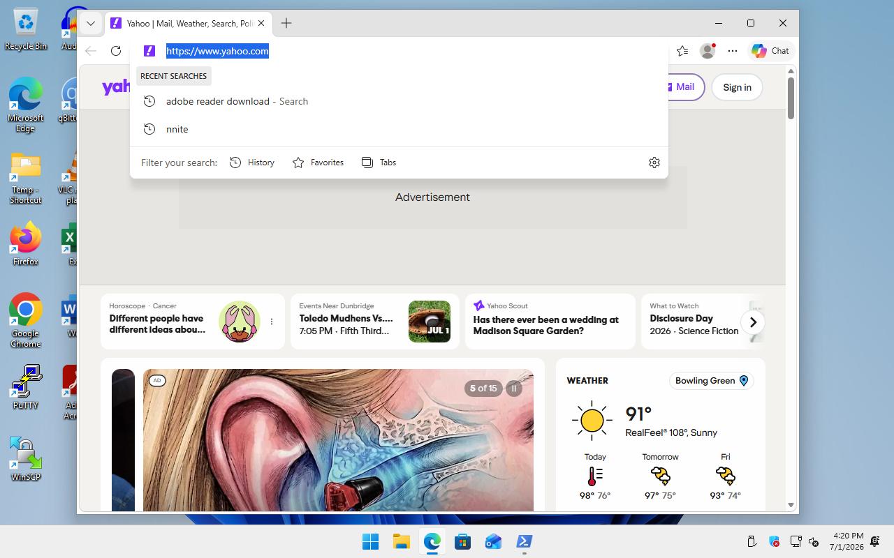
Task: Open the clock showing 4:20 PM
Action: pyautogui.click(x=847, y=541)
